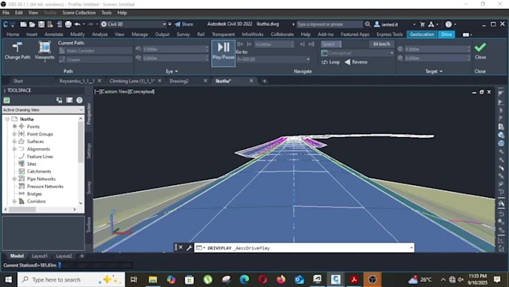Click the Help question mark icon
The height and width of the screenshot is (287, 509).
(448, 25)
